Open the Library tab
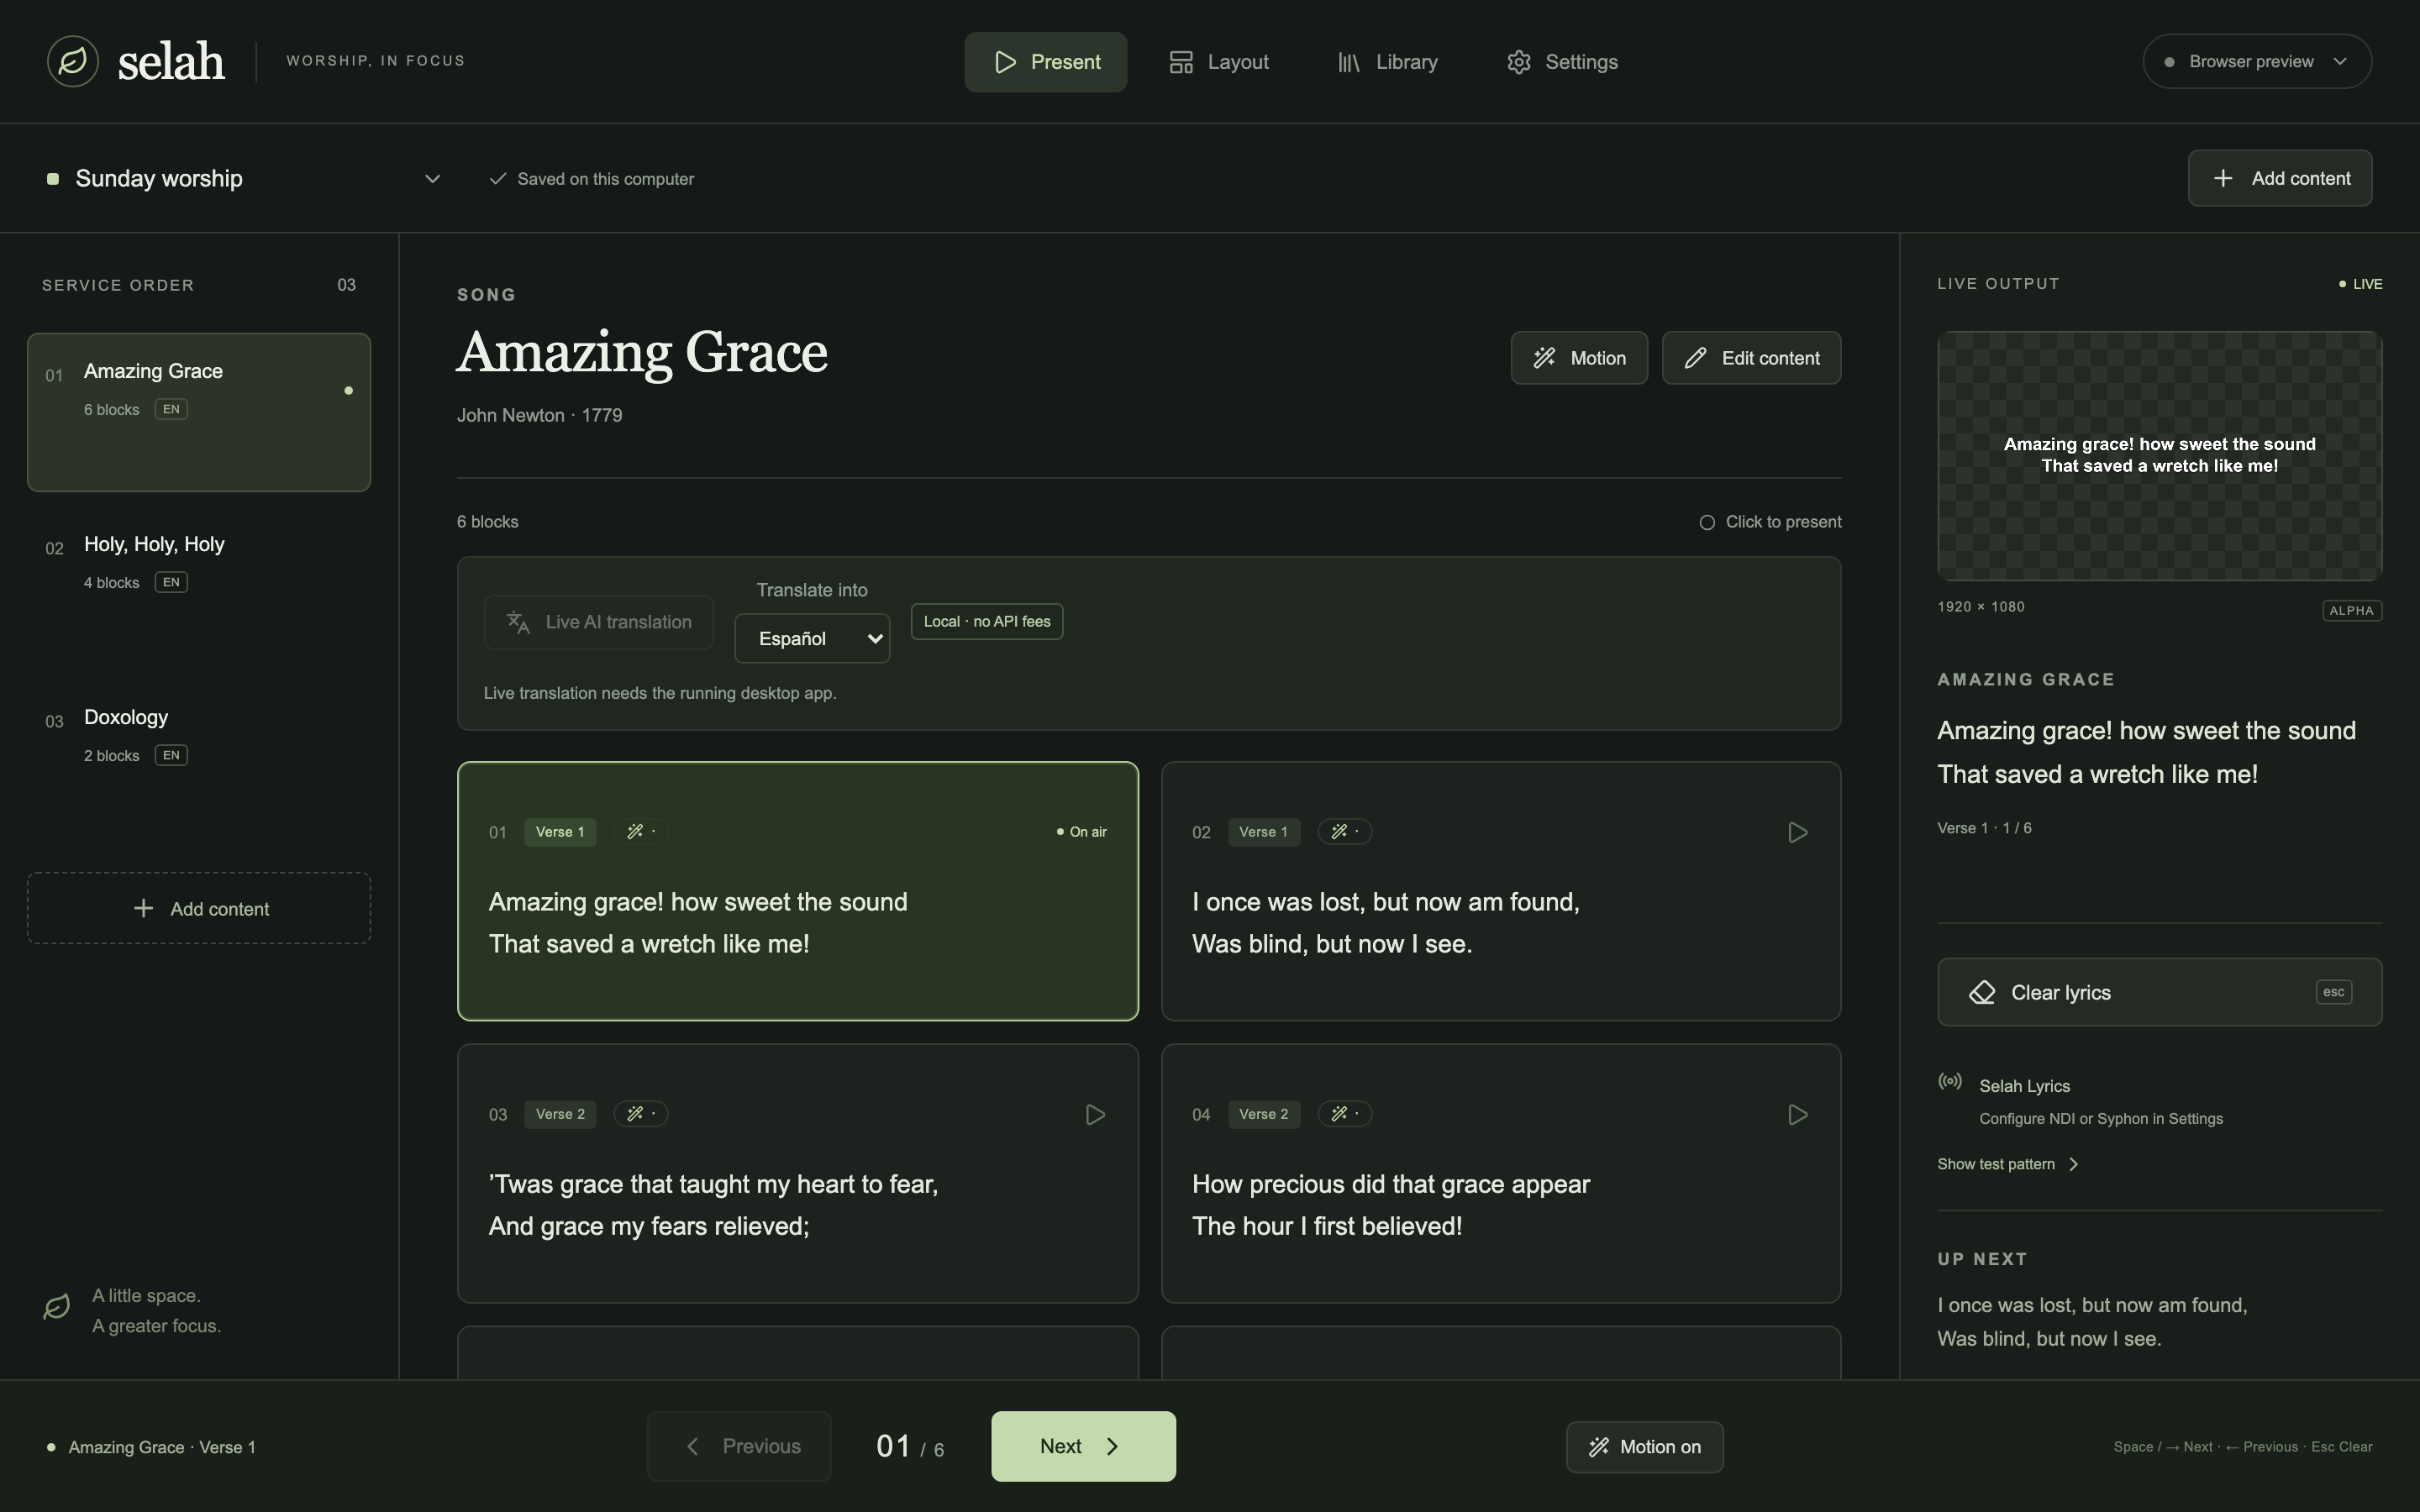Viewport: 2420px width, 1512px height. [1387, 62]
